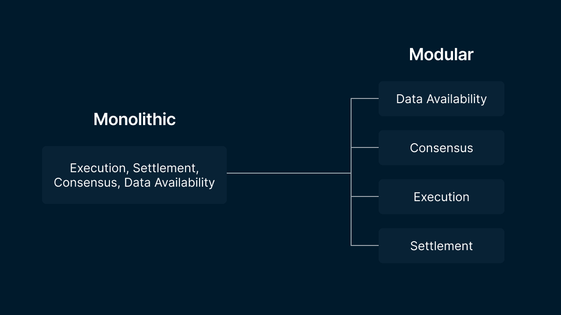This screenshot has height=315, width=561.
Task: Select the Execution box under Modular
Action: point(441,197)
